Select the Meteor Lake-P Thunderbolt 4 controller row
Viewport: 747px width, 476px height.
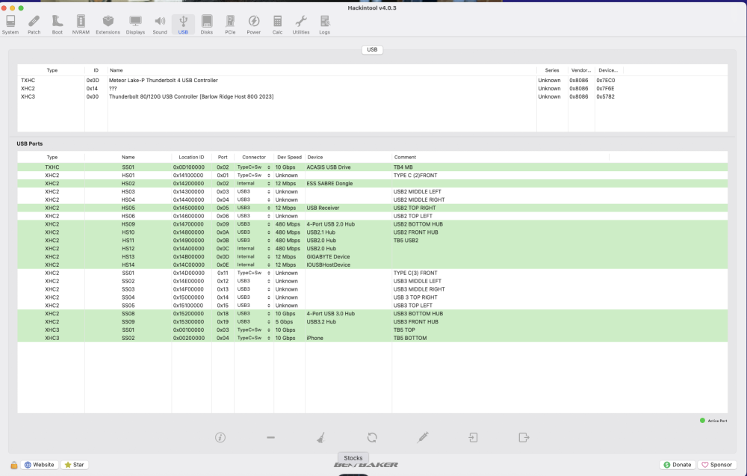coord(373,81)
